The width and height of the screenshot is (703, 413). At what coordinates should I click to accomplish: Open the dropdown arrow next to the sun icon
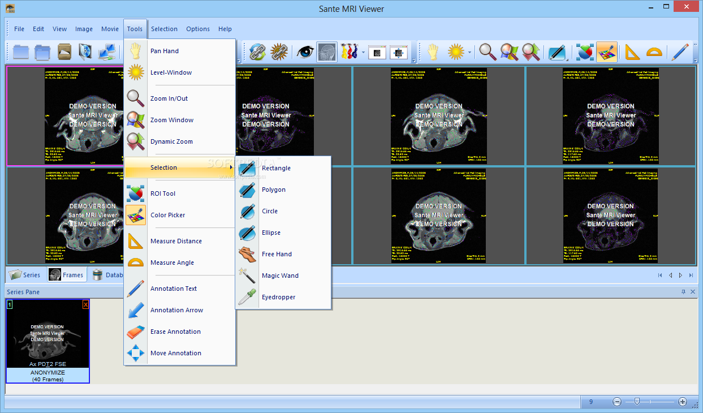pyautogui.click(x=469, y=52)
